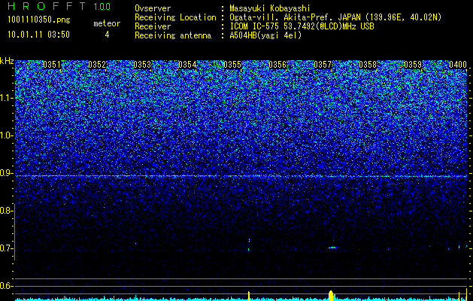This screenshot has width=473, height=301.
Task: Click the date stamp 10.01.11 03:50
Action: pyautogui.click(x=38, y=35)
